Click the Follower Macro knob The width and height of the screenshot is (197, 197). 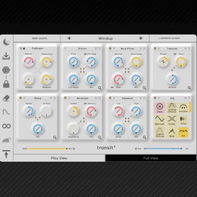click(29, 62)
